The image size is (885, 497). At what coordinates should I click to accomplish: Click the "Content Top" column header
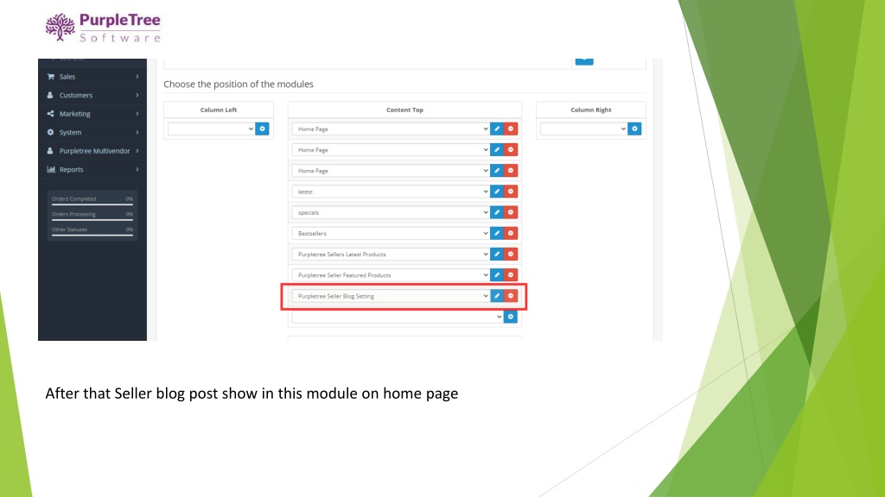(x=404, y=110)
